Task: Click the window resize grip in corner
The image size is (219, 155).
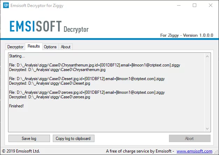Action: pos(217,152)
